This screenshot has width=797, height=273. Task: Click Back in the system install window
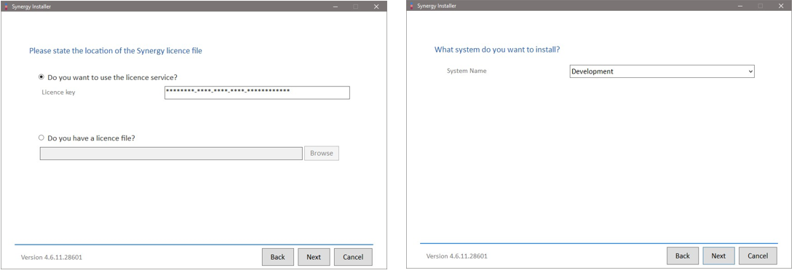683,256
